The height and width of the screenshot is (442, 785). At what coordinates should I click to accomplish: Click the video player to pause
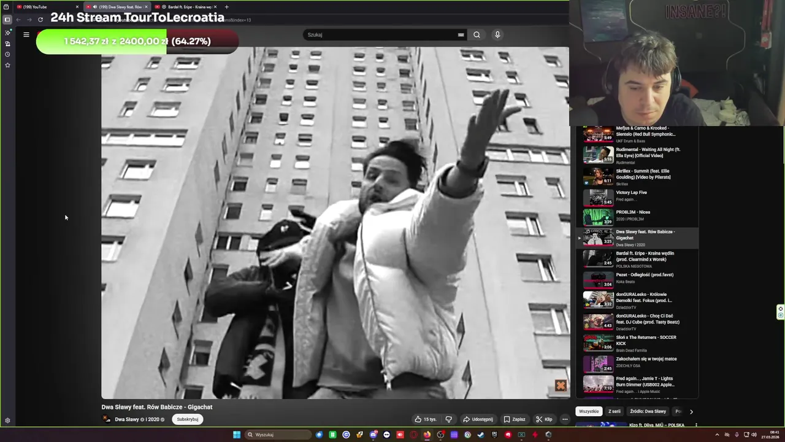(x=335, y=223)
